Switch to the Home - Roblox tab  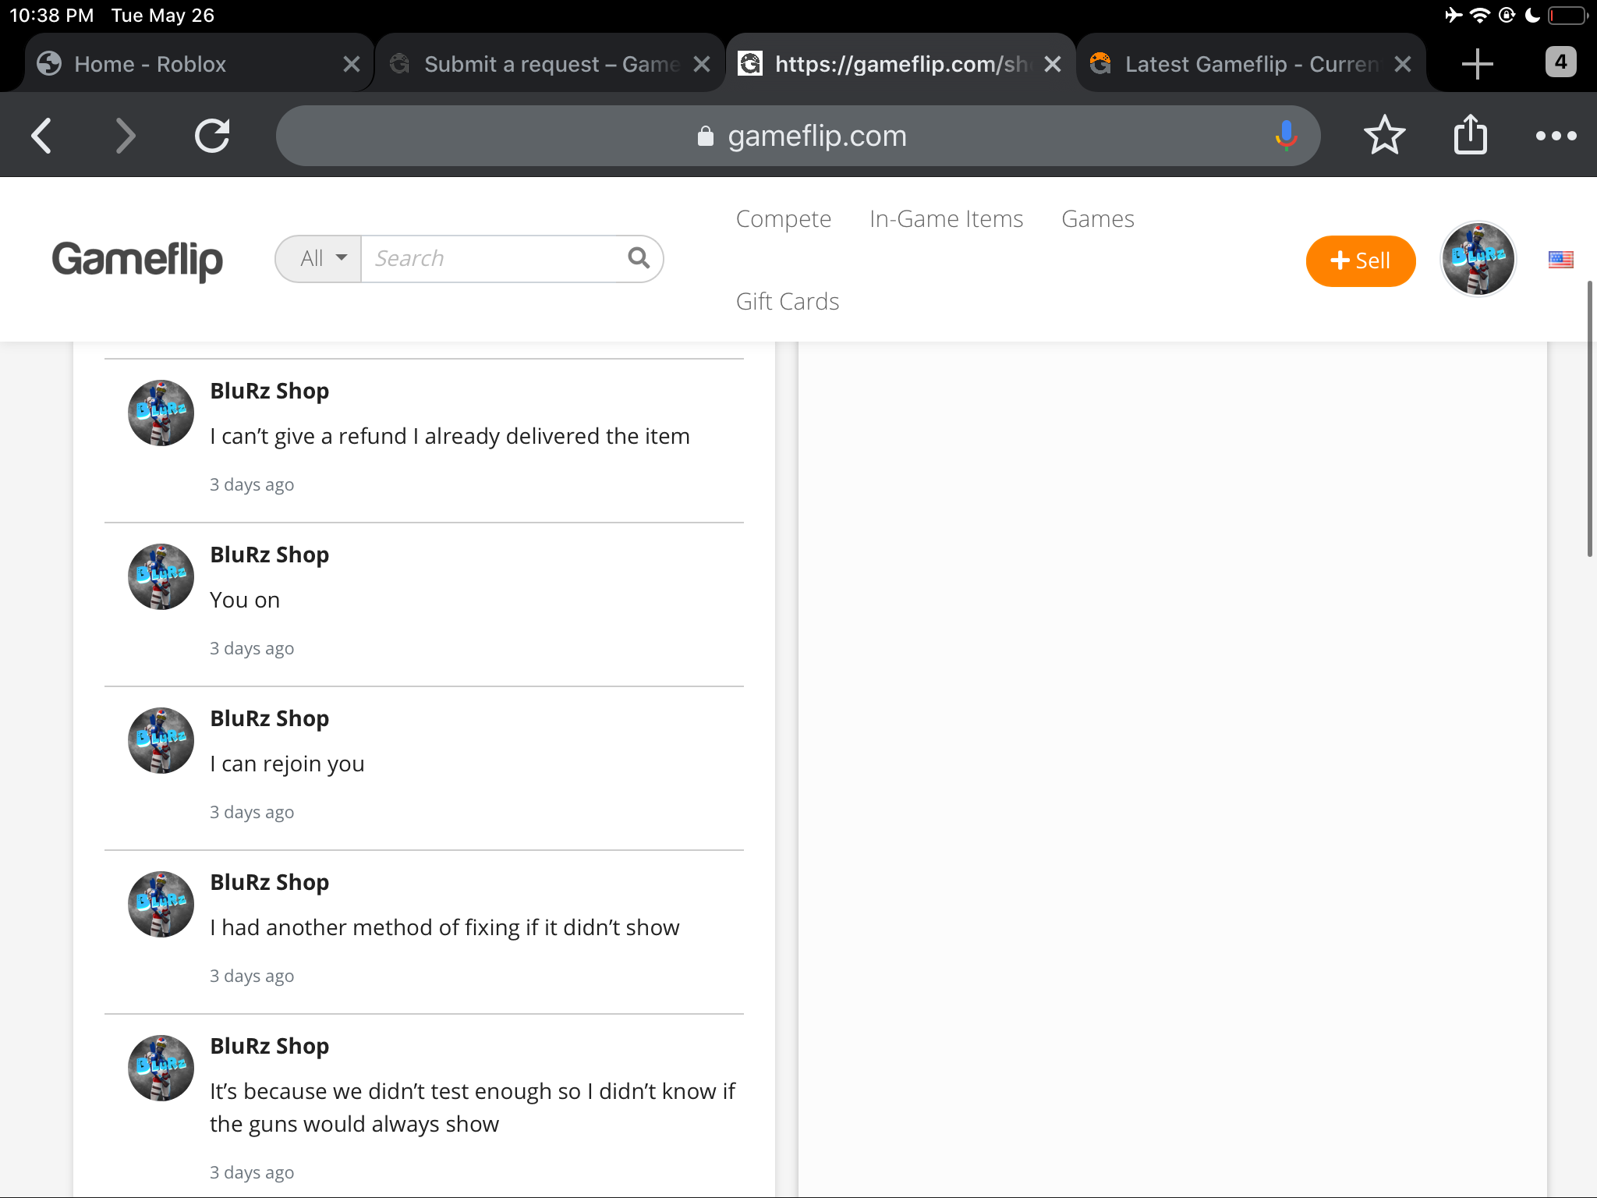(x=150, y=64)
